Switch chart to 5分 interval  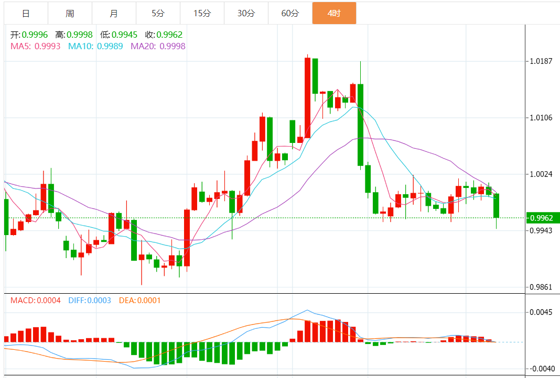coord(158,13)
